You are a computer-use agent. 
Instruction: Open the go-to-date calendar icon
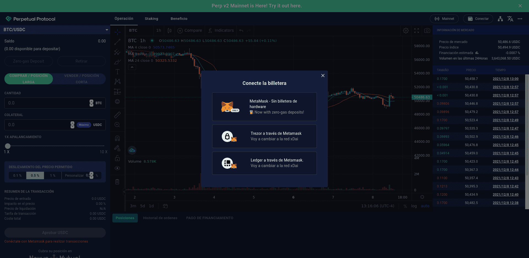coord(165,206)
